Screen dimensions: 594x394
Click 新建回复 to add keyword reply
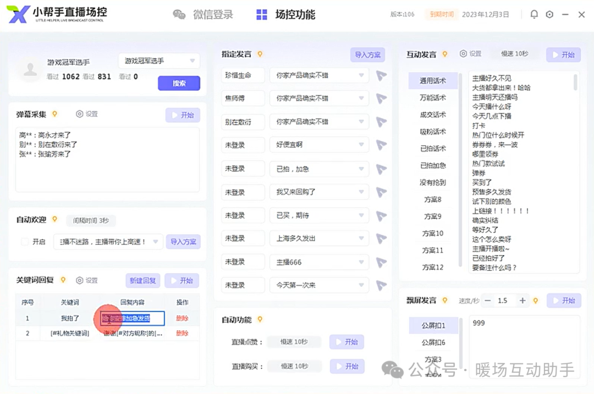coord(143,280)
